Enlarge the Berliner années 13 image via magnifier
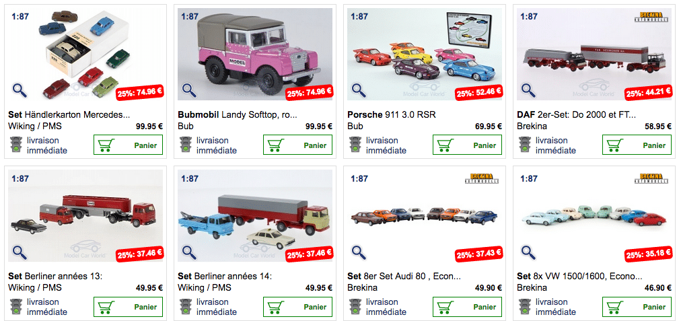 [x=20, y=252]
